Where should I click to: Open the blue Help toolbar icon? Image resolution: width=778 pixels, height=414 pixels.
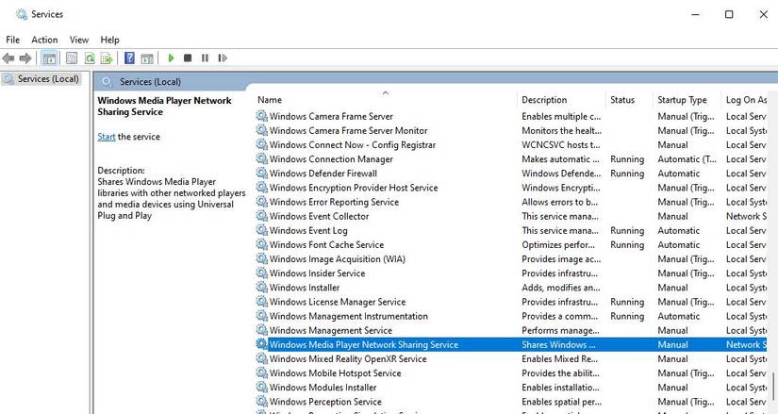129,58
